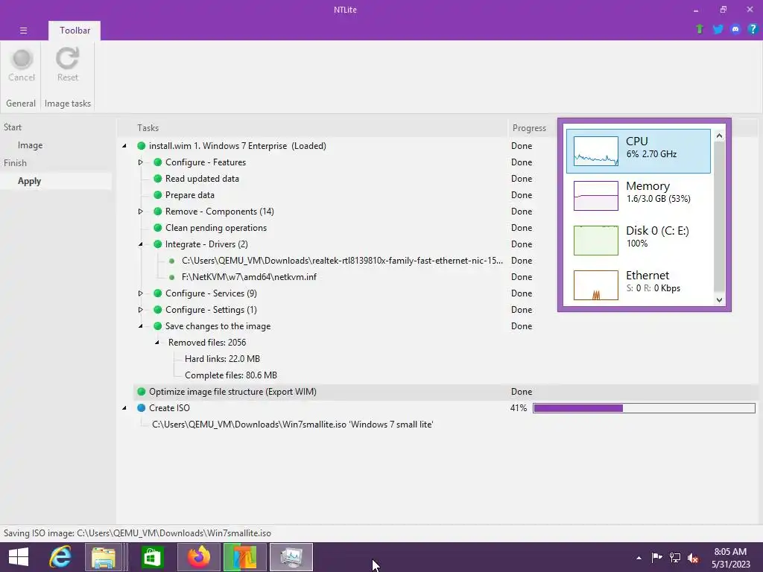Collapse the Create ISO node
763x572 pixels.
[x=124, y=408]
